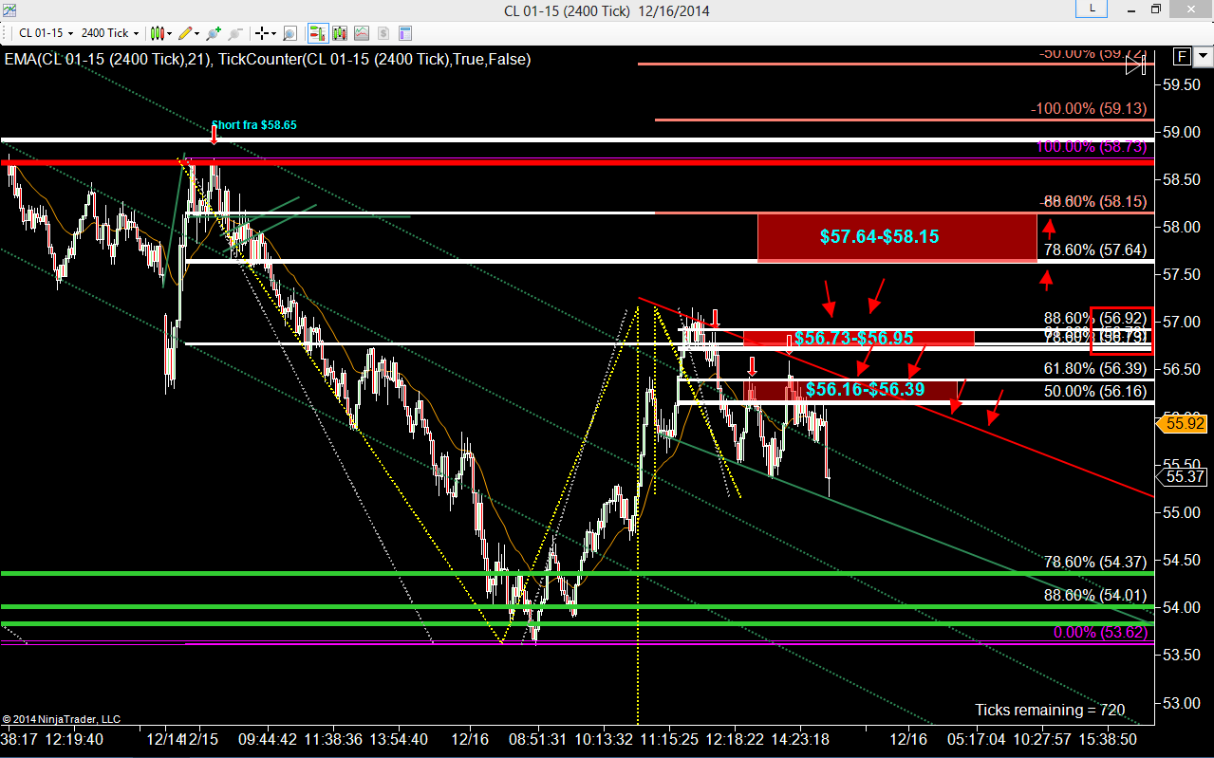Click the scroll-to-latest-bar triangle icon
The width and height of the screenshot is (1214, 758).
[x=1135, y=65]
